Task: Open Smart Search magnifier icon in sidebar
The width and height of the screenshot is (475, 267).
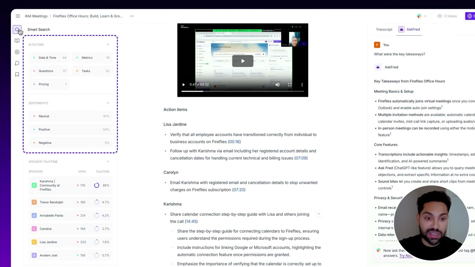Action: [x=17, y=29]
